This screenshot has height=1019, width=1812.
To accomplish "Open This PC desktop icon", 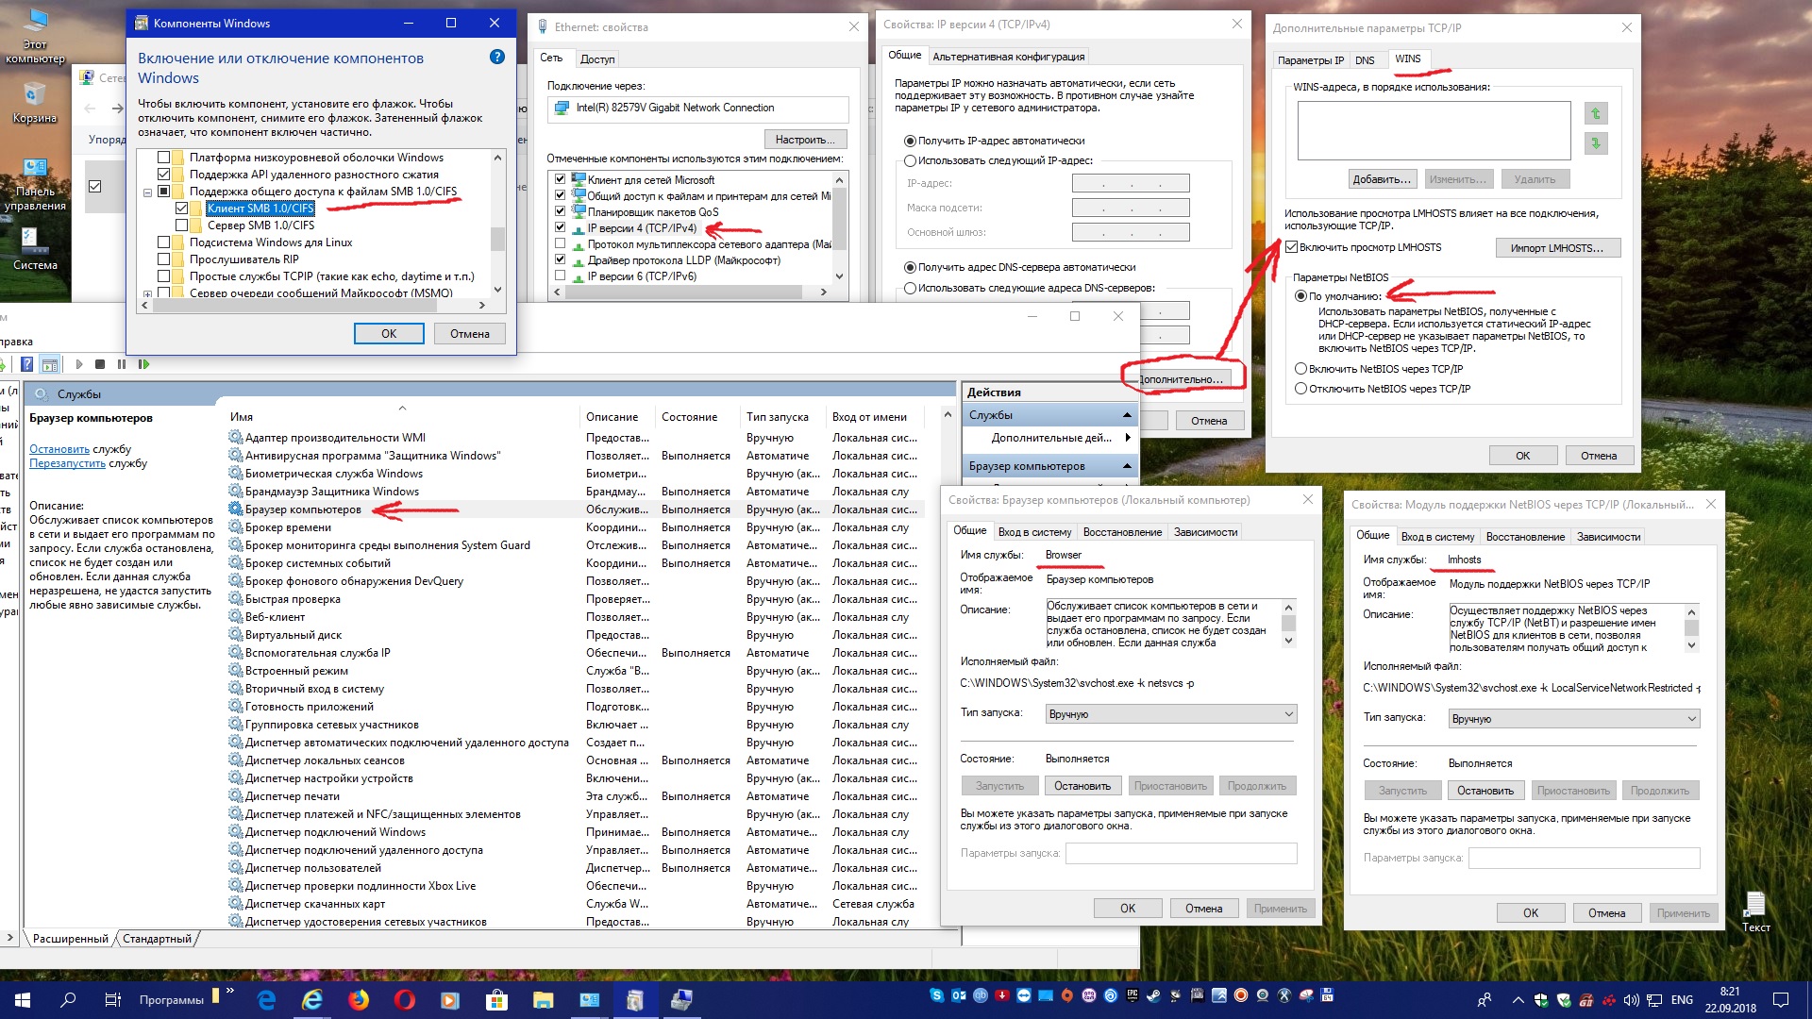I will click(35, 38).
